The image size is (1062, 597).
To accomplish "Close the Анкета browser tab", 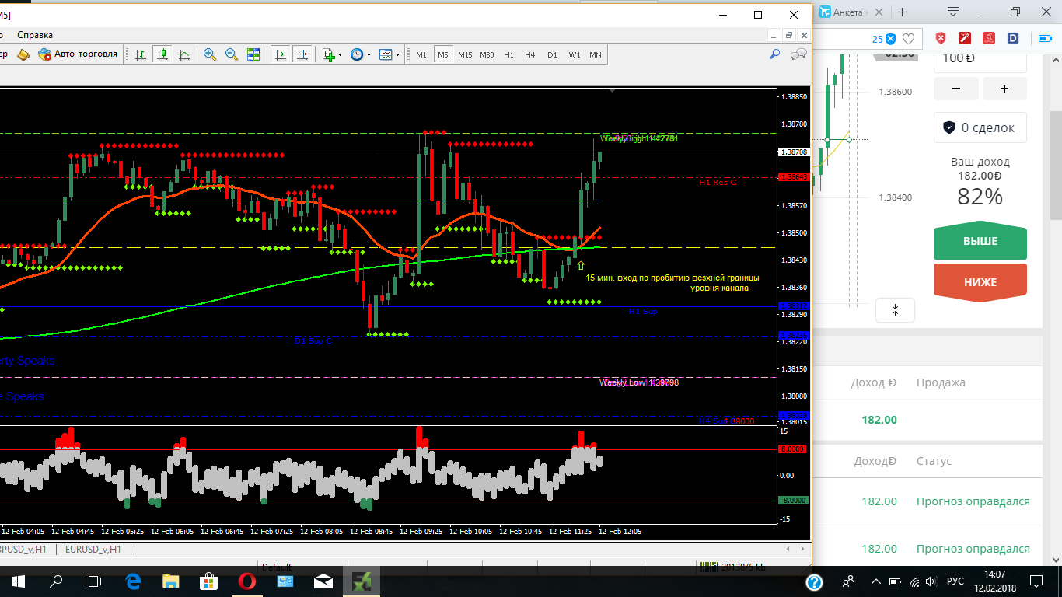I will pyautogui.click(x=880, y=12).
